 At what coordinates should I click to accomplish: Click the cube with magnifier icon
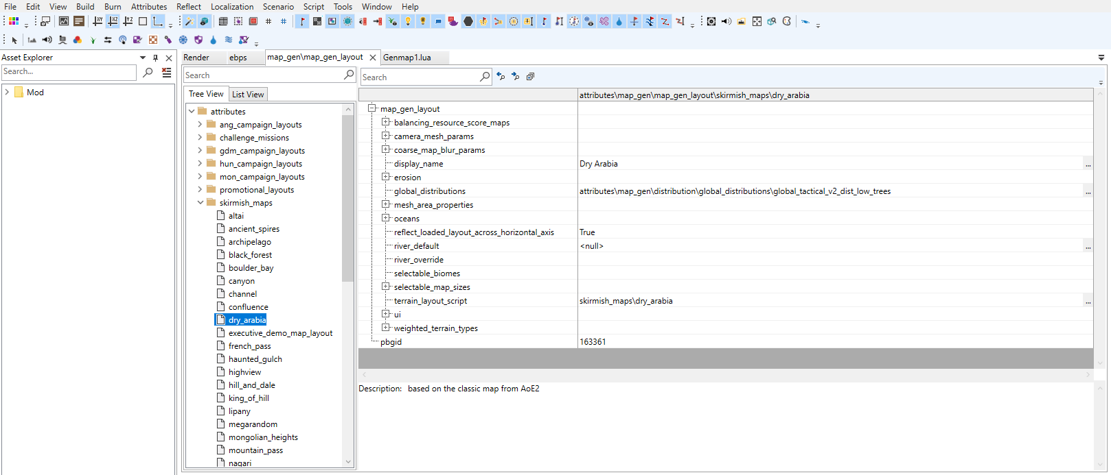tap(772, 21)
